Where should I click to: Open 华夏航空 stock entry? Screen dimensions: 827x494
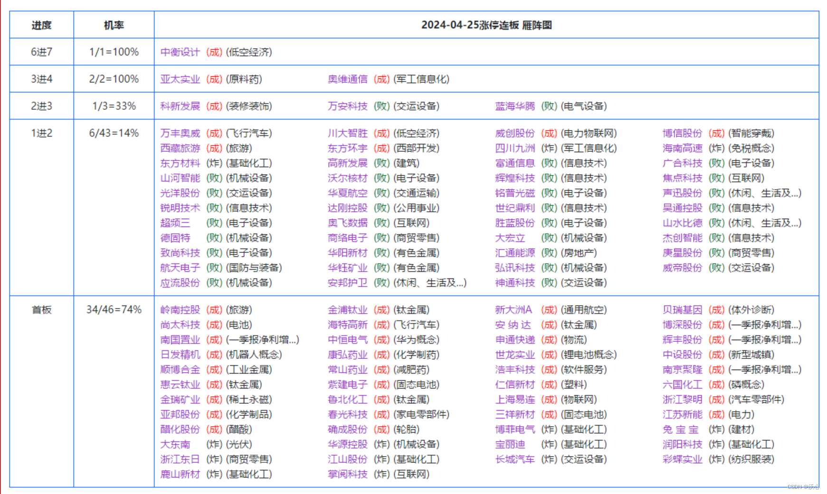coord(348,193)
